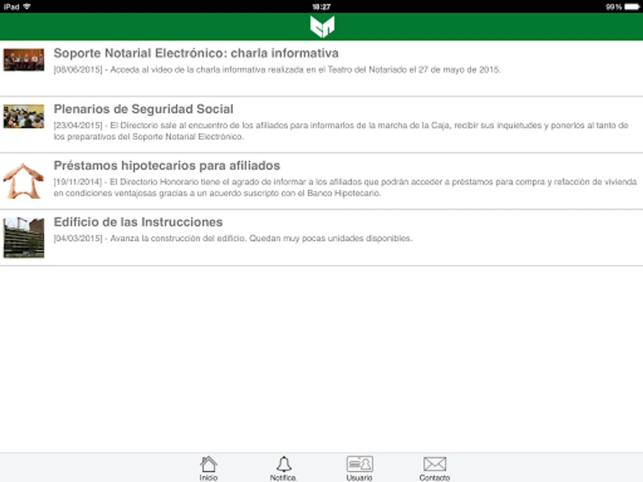Image resolution: width=643 pixels, height=482 pixels.
Task: Open the hands-house Préstamos hipotecarios thumbnail
Action: point(24,181)
